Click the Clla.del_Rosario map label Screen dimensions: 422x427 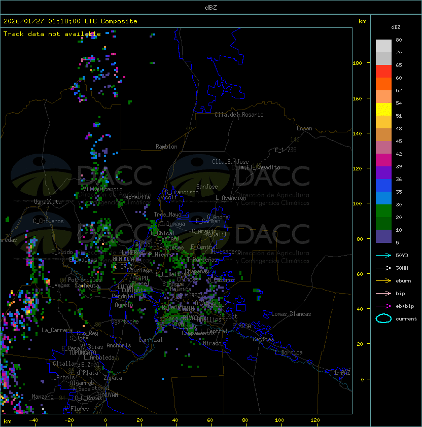point(239,115)
